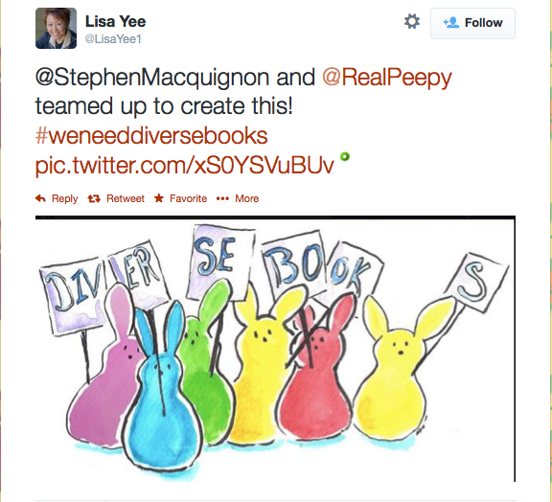Click the Reply arrow icon
Screen dimensions: 552x502
click(x=40, y=198)
